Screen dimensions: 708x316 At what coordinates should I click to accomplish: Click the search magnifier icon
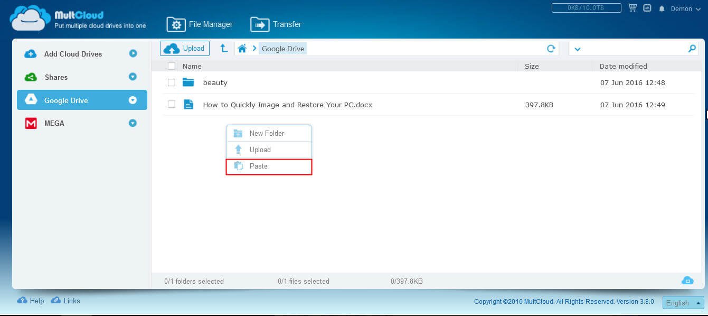[692, 49]
